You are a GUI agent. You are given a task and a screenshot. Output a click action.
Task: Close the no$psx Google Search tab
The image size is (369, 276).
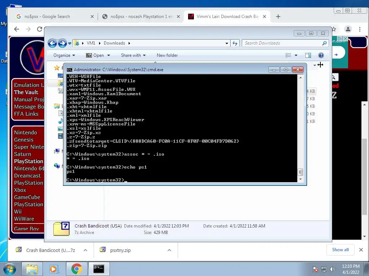pos(92,17)
